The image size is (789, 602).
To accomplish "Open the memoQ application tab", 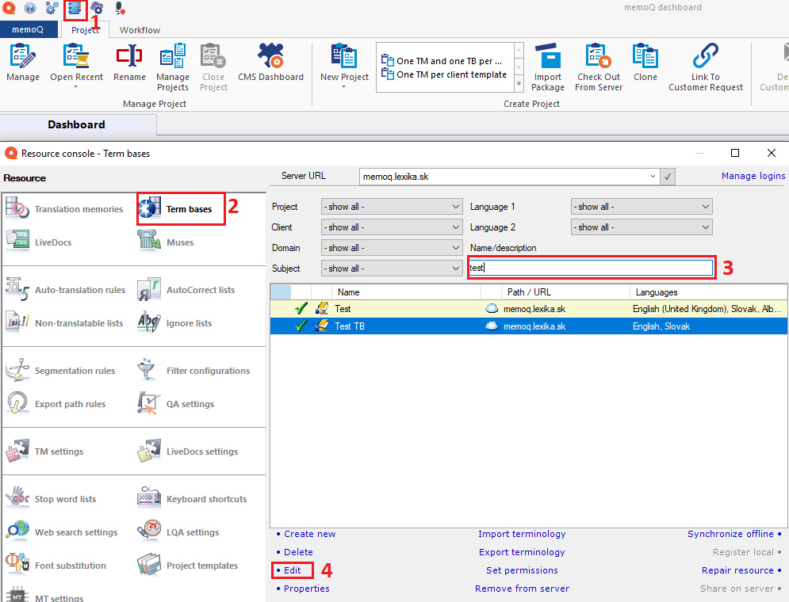I will (28, 29).
